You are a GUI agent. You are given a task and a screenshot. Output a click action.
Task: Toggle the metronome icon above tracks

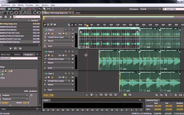[69, 25]
